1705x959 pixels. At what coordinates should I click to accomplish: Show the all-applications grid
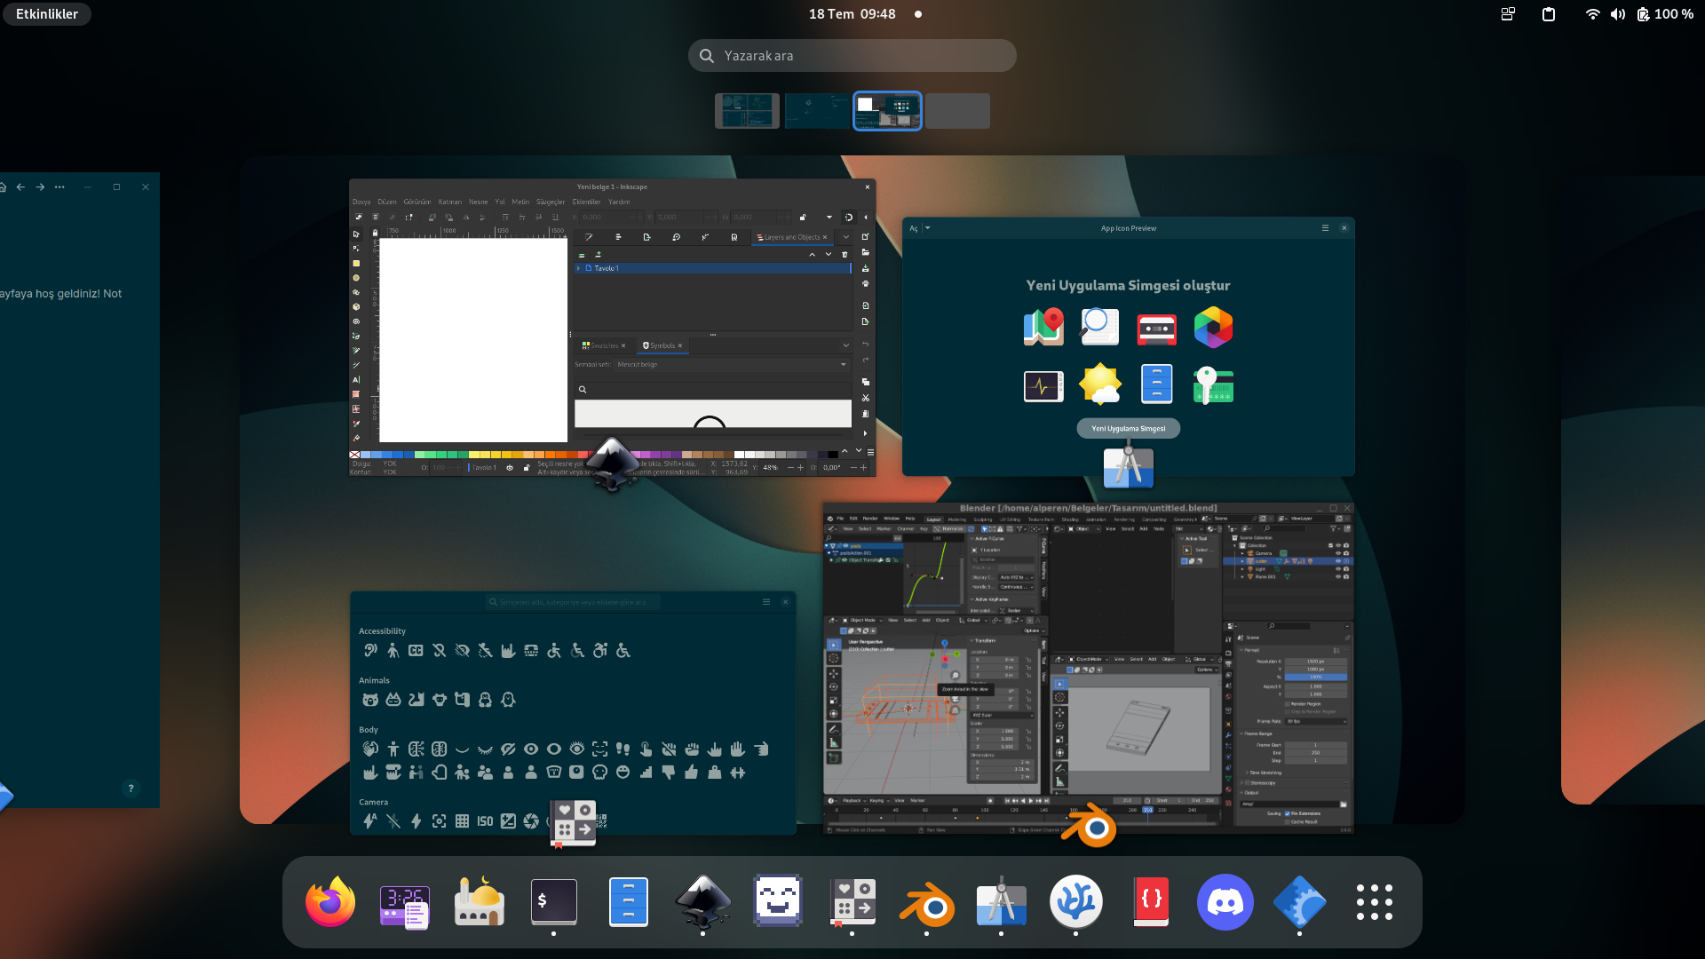pos(1374,902)
